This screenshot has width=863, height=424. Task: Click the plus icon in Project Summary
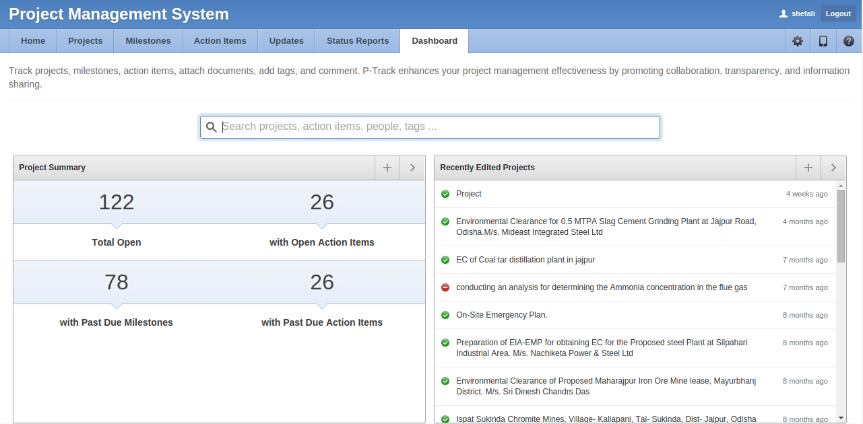(x=387, y=168)
